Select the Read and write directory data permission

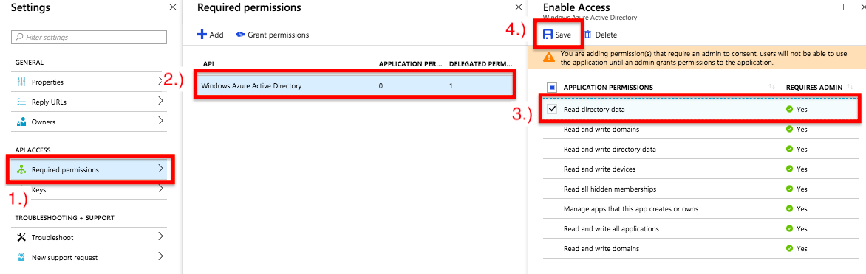click(700, 149)
